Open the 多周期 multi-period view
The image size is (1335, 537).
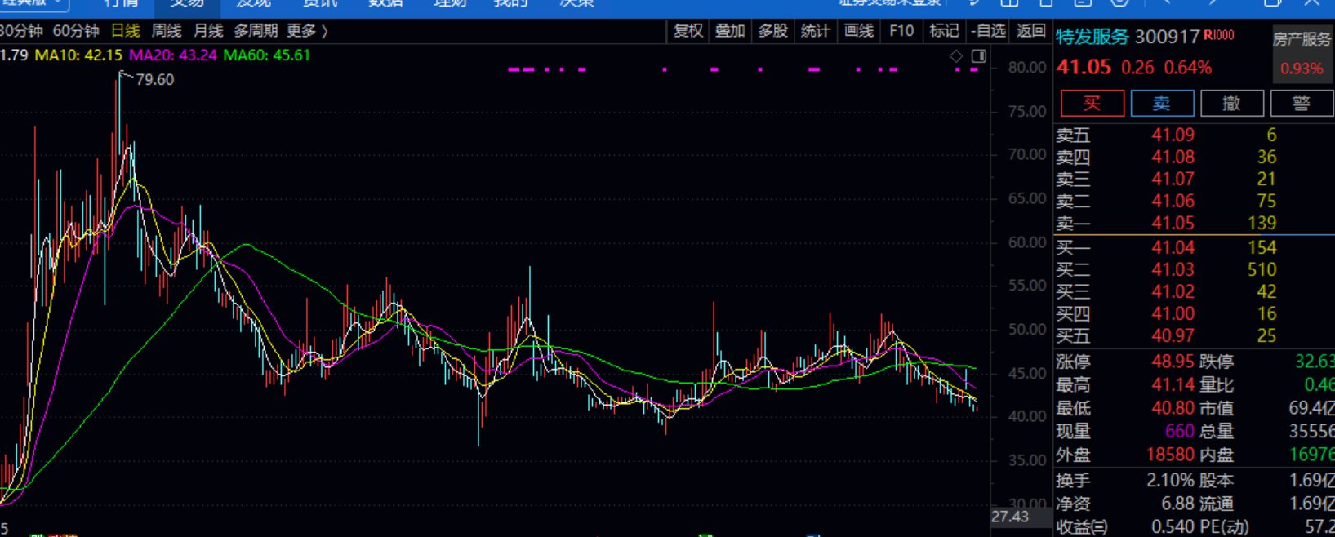[x=256, y=31]
